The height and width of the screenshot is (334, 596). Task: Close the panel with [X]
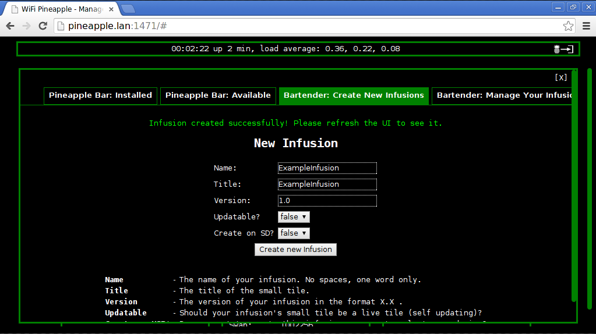(560, 77)
